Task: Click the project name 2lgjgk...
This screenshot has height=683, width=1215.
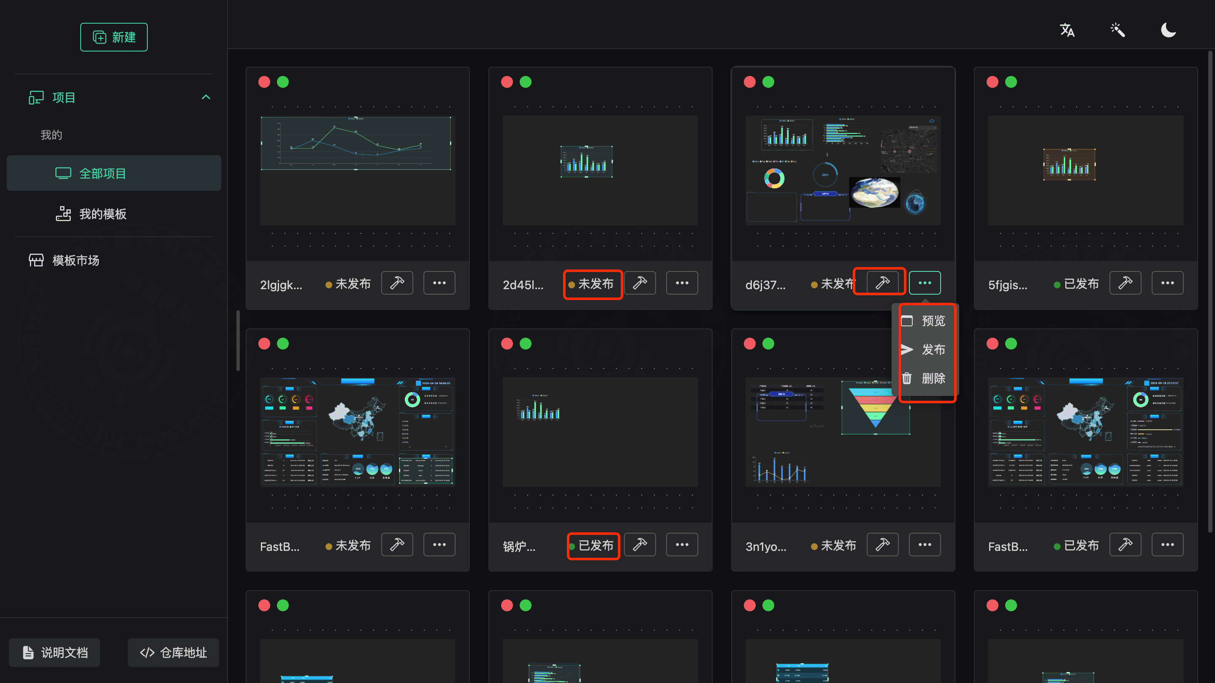Action: 281,285
